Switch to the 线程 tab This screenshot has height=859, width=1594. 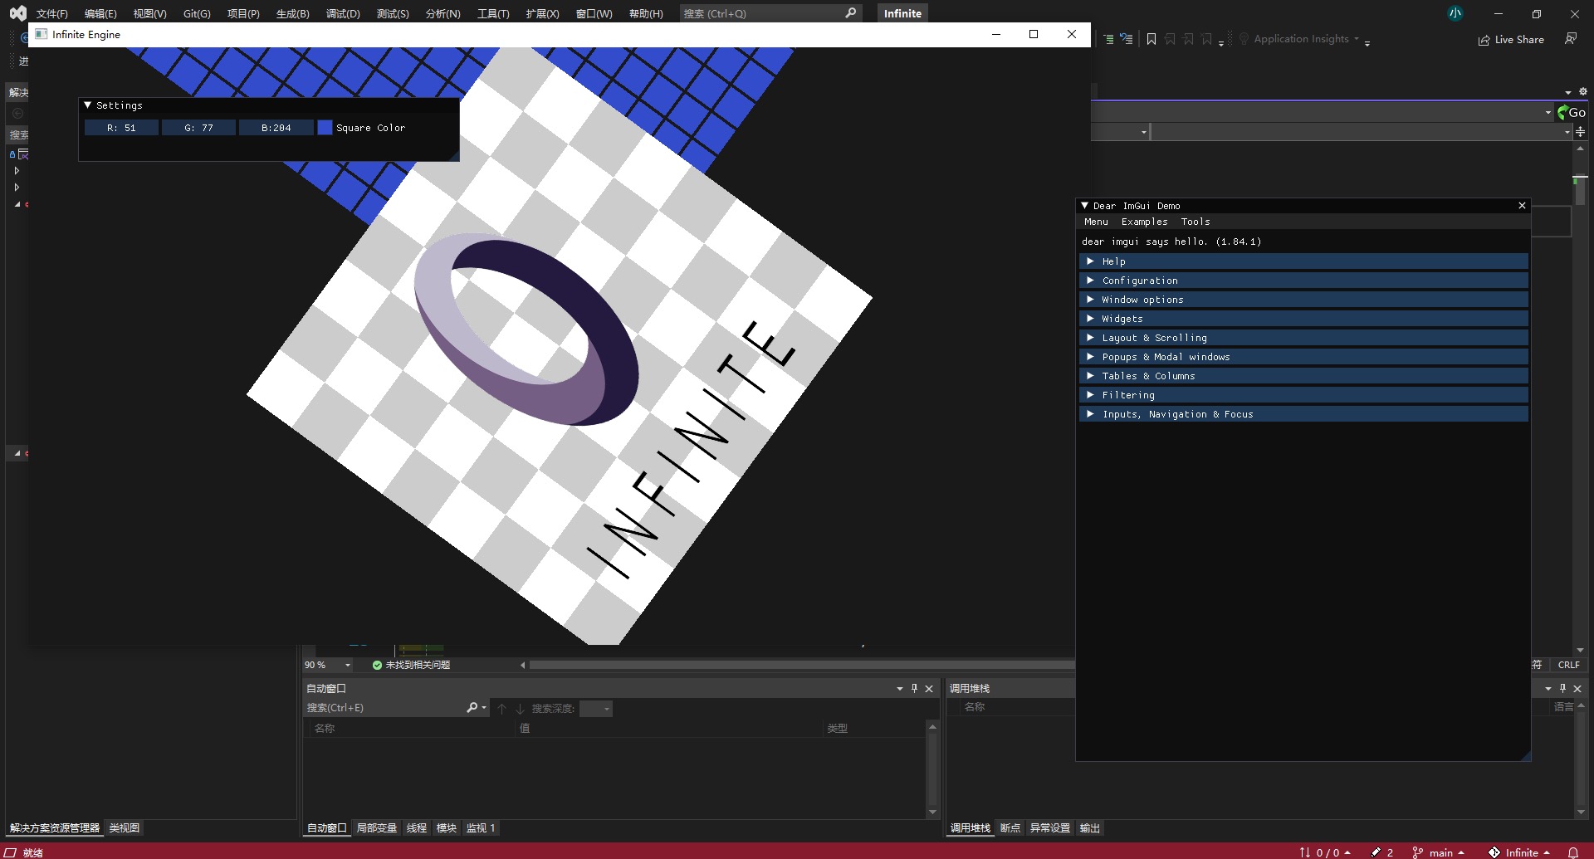[x=417, y=827]
